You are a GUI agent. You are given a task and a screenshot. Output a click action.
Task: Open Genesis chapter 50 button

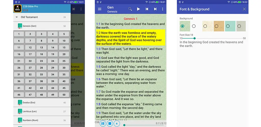[64, 95]
